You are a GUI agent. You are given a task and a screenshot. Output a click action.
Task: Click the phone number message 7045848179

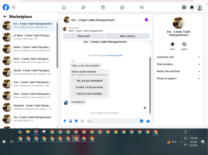pos(78,102)
